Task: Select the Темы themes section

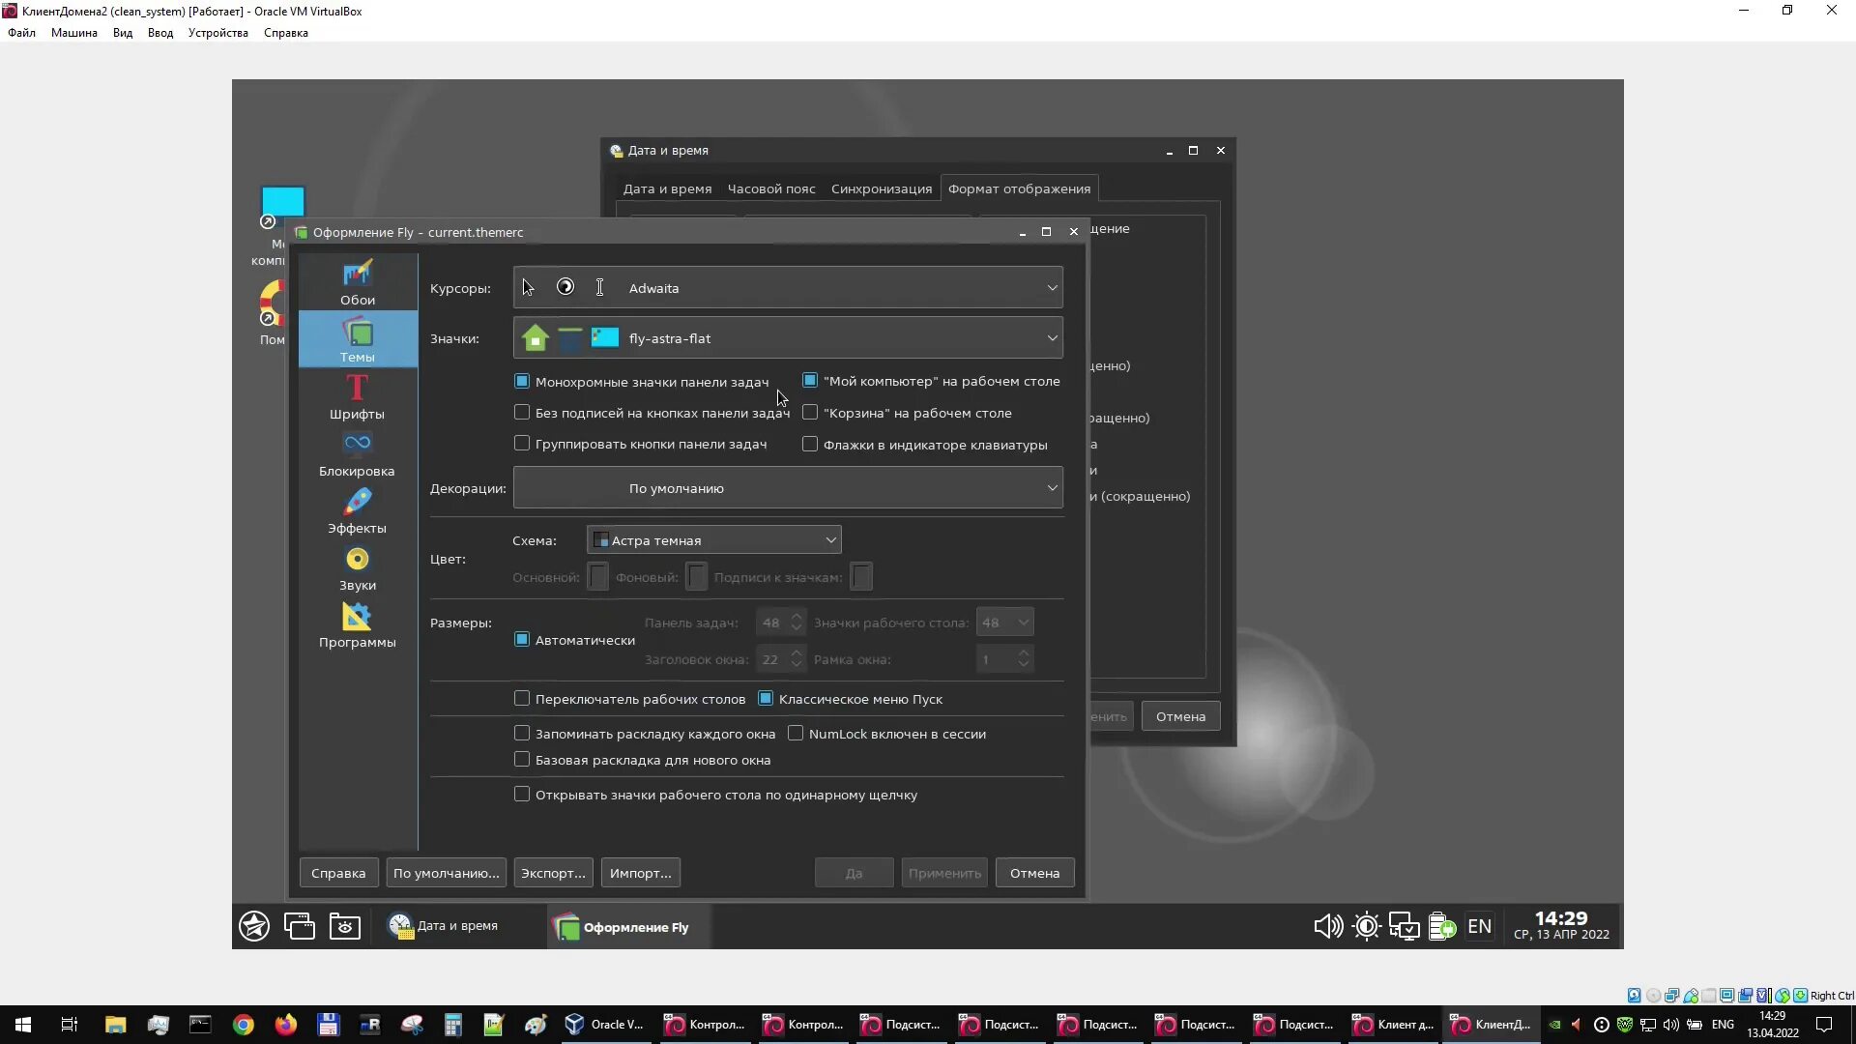Action: point(358,339)
